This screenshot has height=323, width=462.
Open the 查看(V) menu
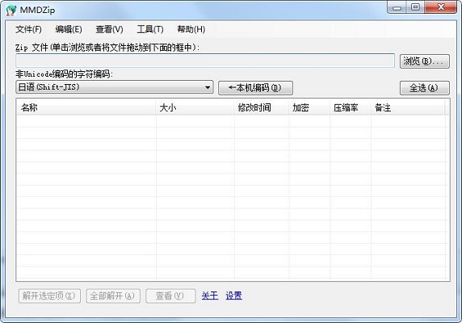(x=109, y=29)
